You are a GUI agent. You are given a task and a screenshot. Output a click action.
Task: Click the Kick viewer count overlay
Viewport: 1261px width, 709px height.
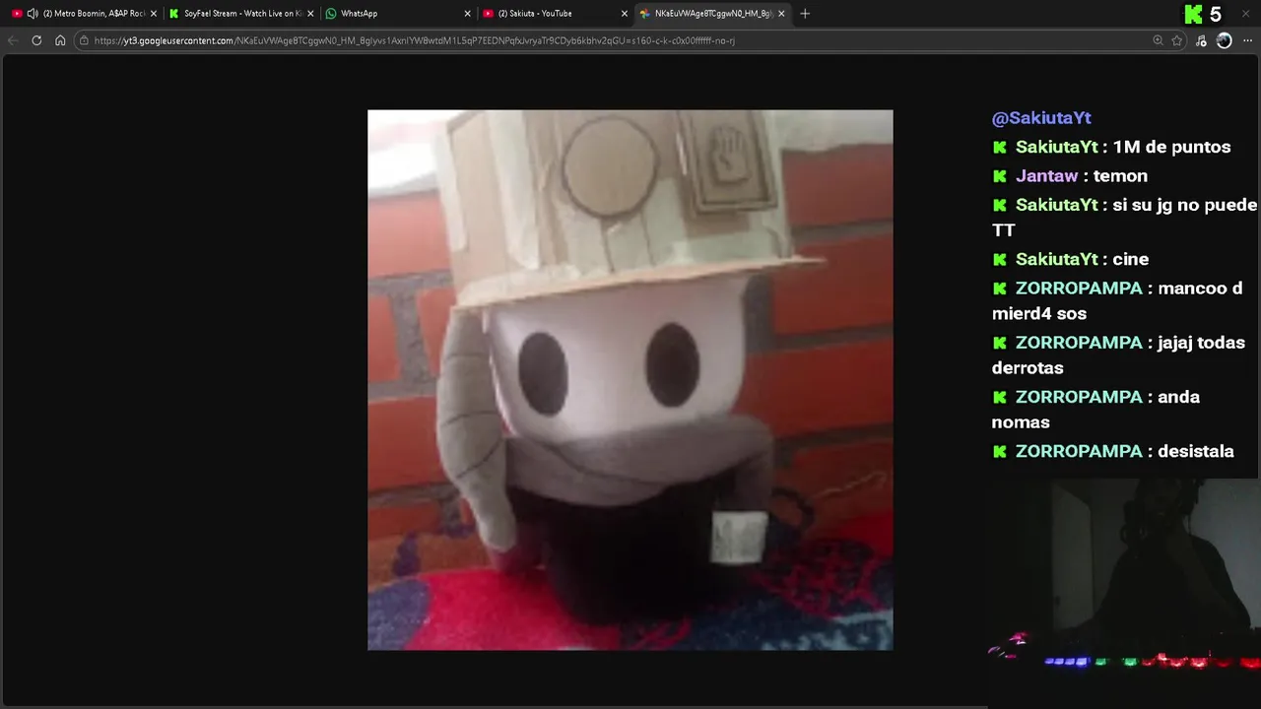click(1205, 14)
